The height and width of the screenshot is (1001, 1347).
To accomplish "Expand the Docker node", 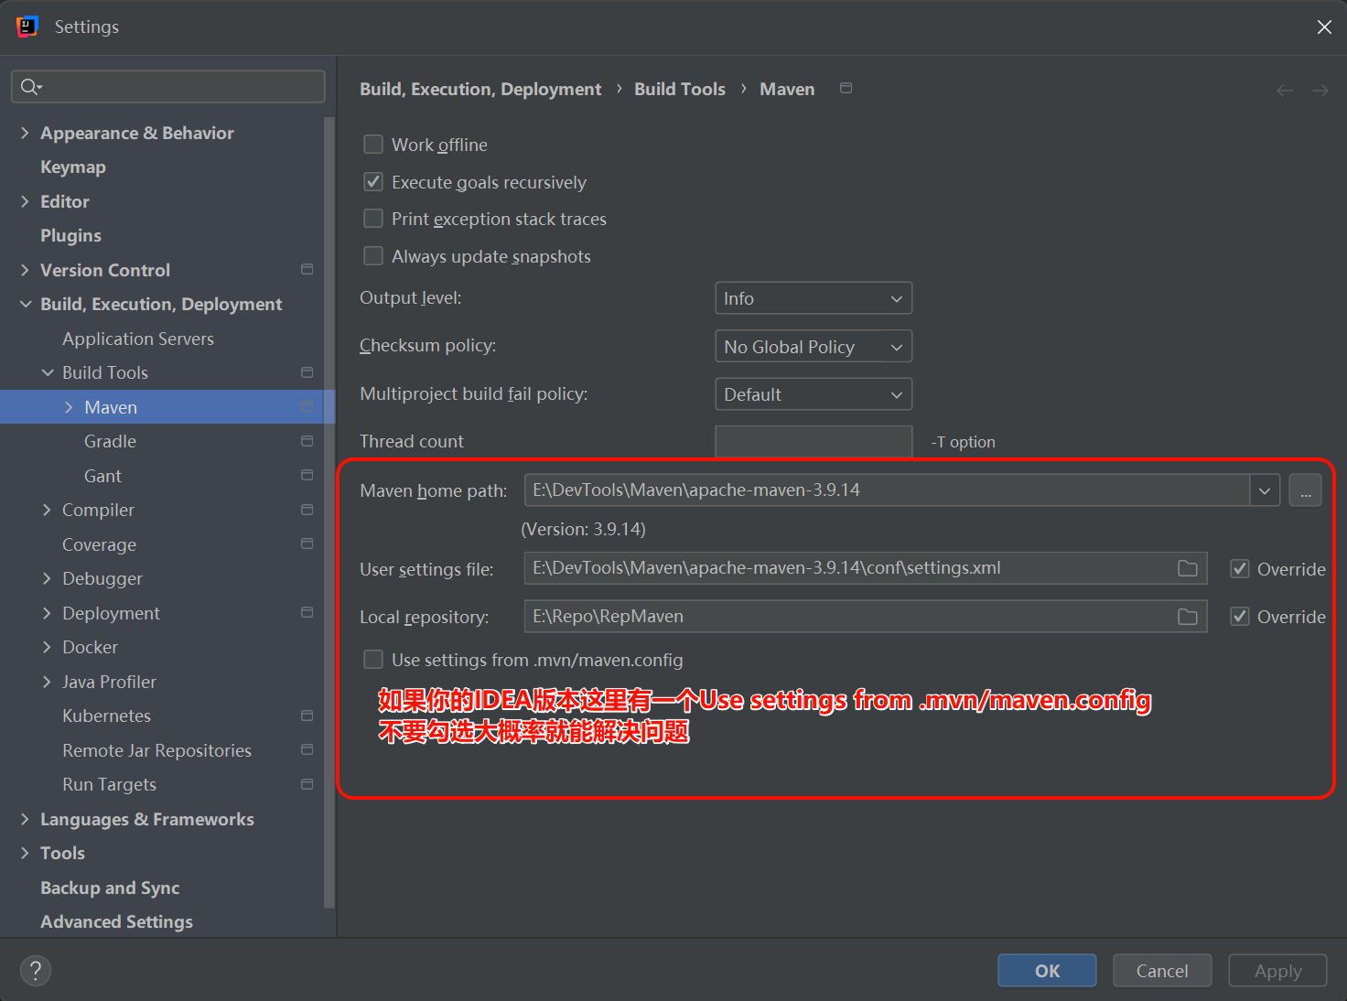I will coord(47,647).
